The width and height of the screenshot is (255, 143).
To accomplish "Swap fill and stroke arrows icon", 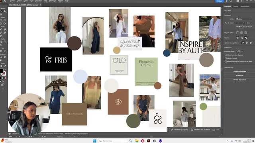I will tap(5, 70).
